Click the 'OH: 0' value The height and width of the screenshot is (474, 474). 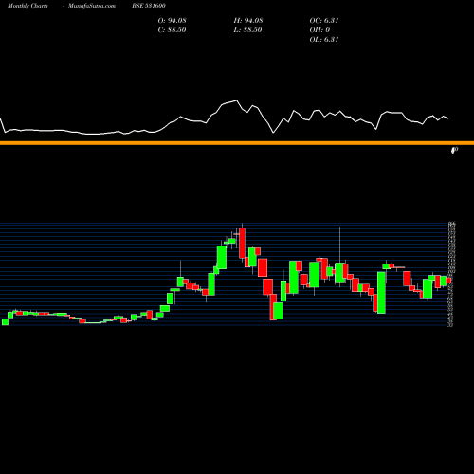tap(319, 30)
